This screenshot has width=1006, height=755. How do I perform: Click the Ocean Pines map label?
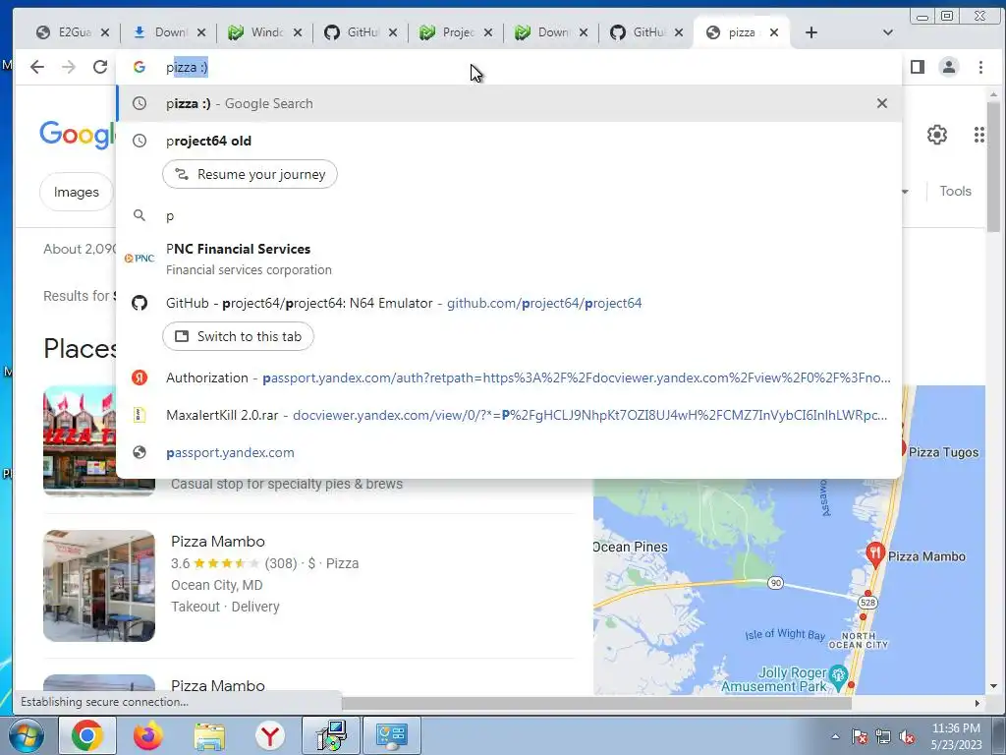pyautogui.click(x=631, y=547)
